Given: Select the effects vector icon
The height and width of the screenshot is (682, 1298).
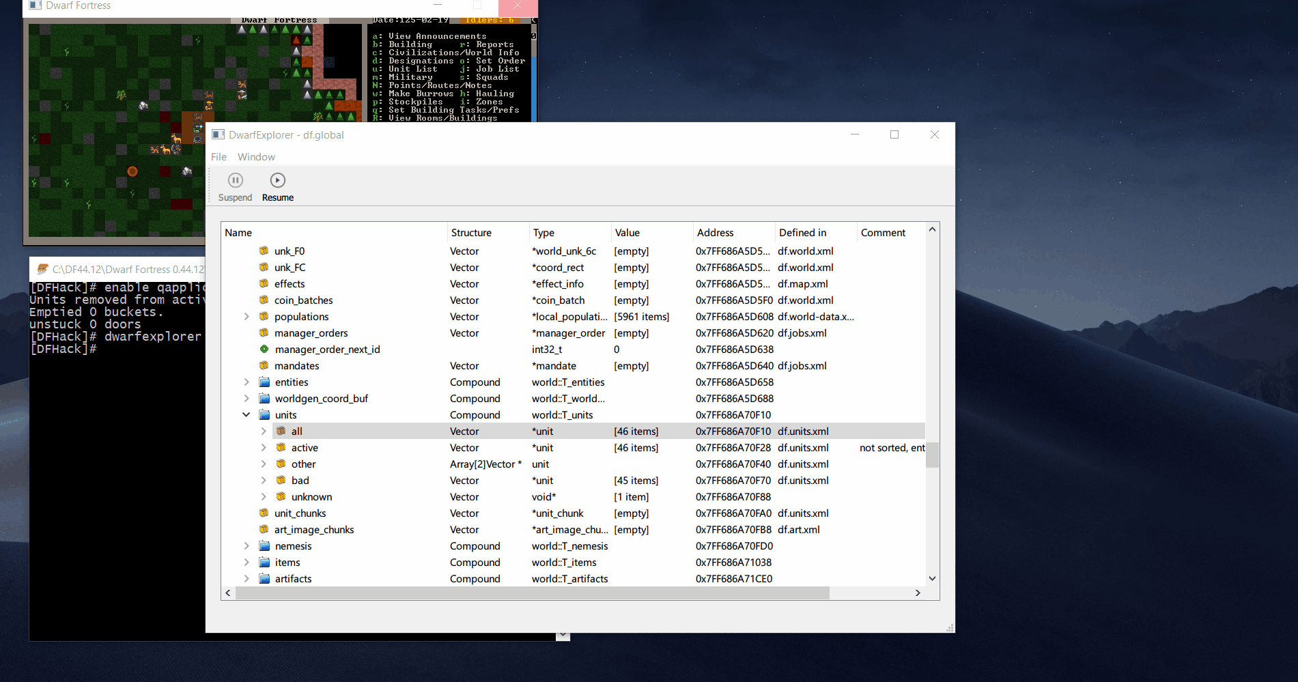Looking at the screenshot, I should [x=264, y=284].
